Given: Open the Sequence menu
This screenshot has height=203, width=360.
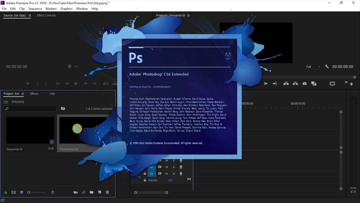Looking at the screenshot, I should (35, 9).
